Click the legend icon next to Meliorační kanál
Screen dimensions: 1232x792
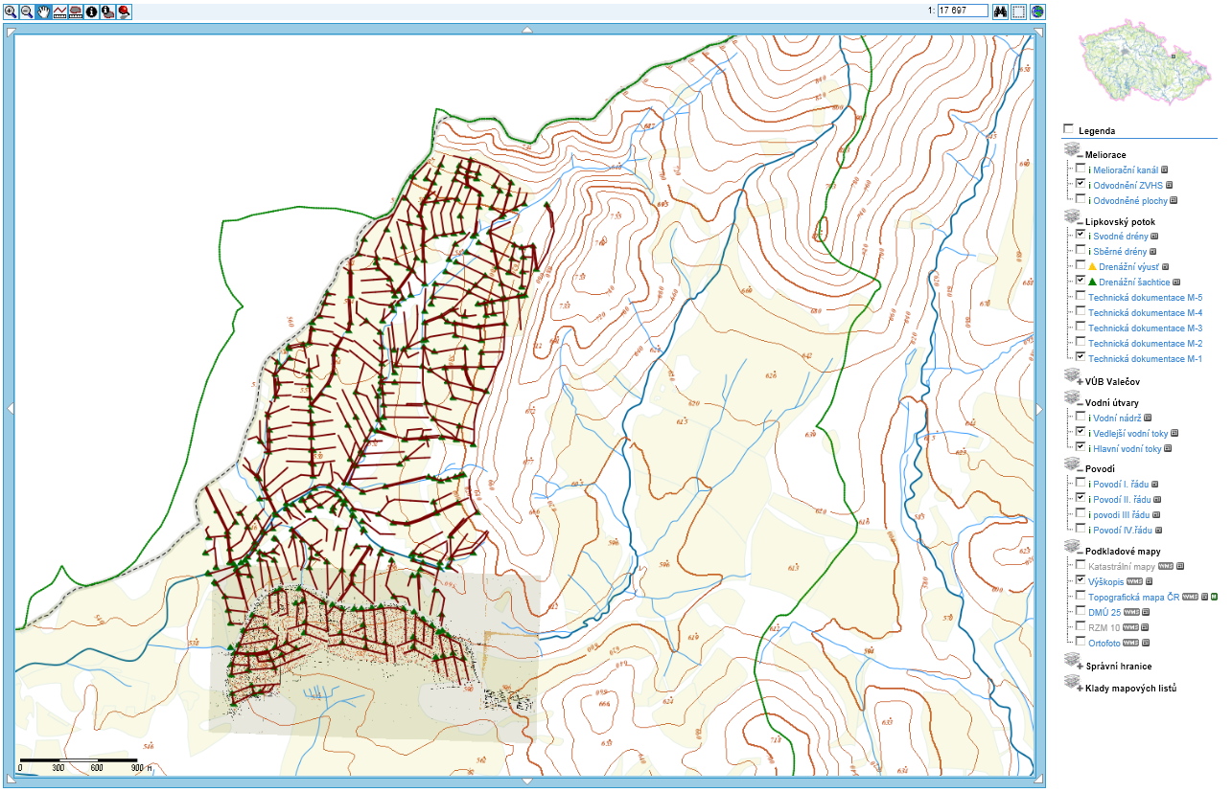(1165, 170)
